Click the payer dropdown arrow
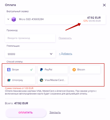 [51, 54]
